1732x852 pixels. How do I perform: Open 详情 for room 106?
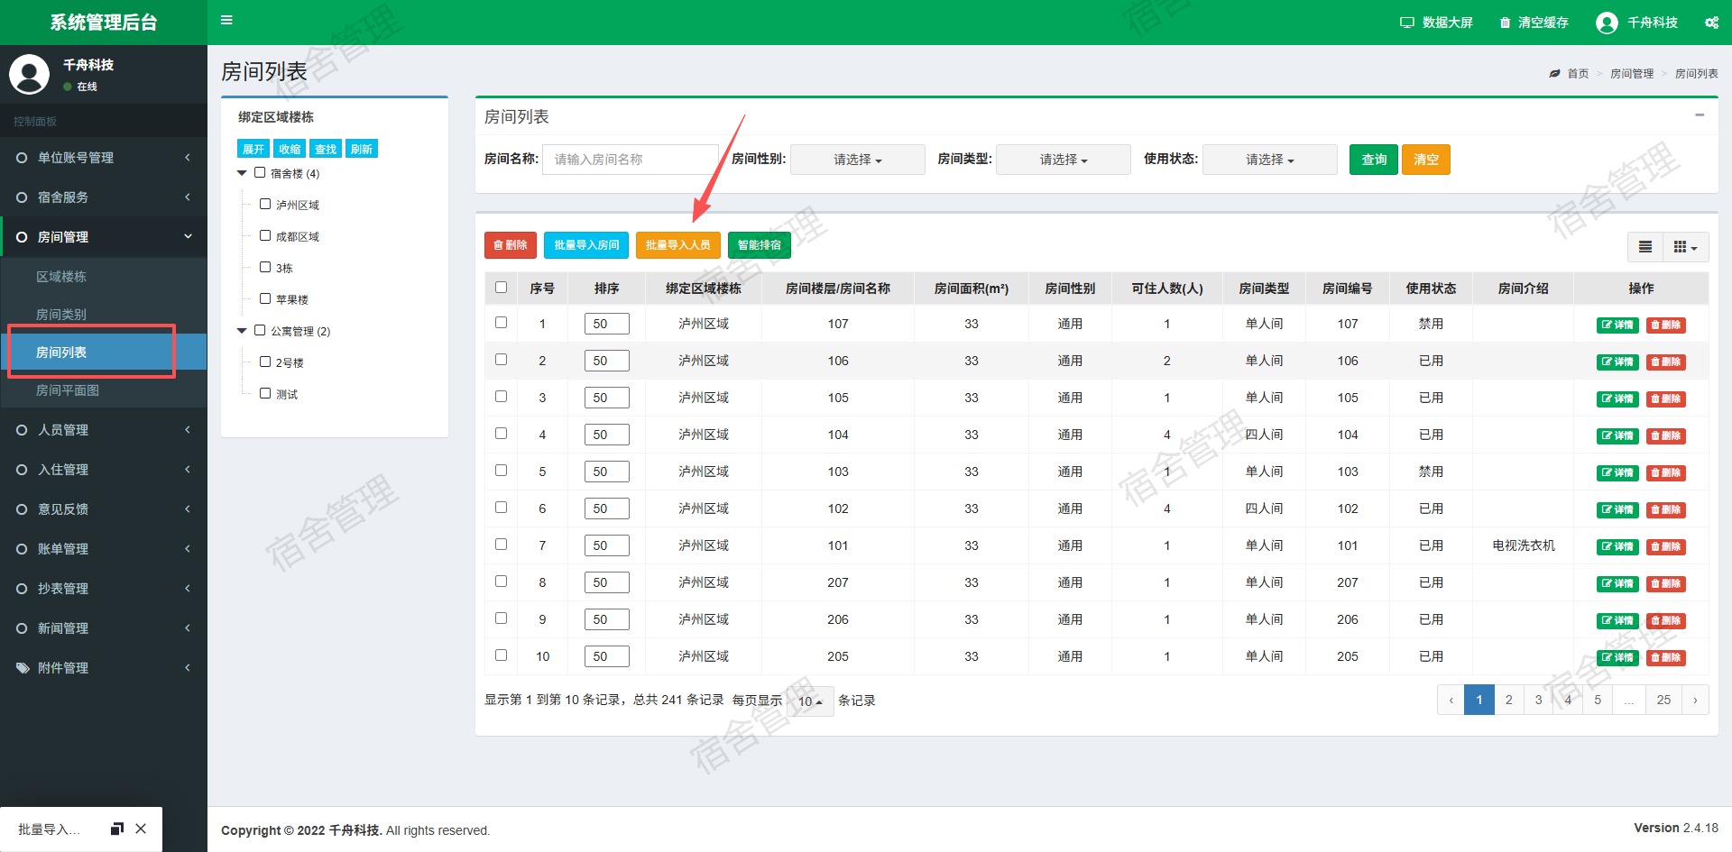[1617, 362]
